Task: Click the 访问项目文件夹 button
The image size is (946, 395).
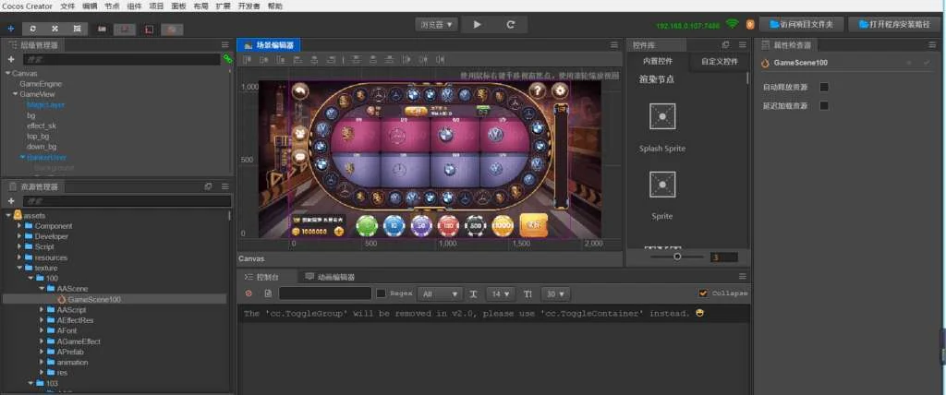Action: 801,24
